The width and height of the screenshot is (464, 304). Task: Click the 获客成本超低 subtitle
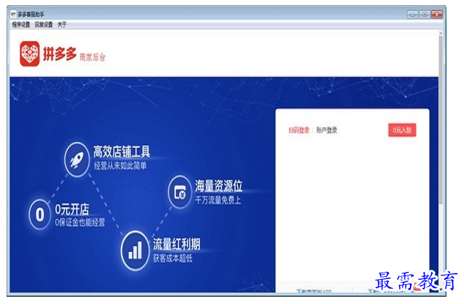tap(172, 258)
